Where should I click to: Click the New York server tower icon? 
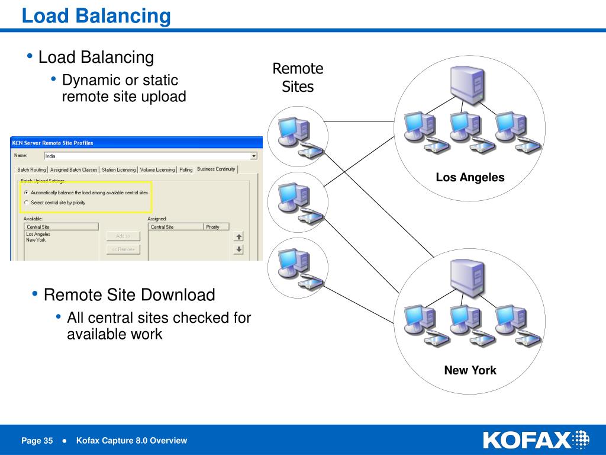click(468, 278)
